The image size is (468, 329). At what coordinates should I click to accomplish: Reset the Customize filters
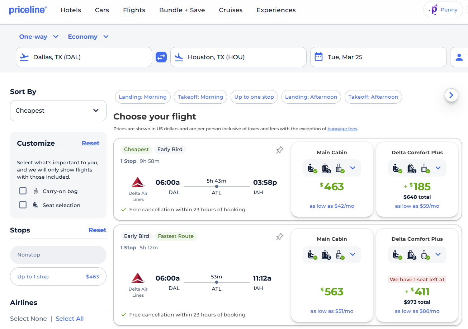coord(90,143)
